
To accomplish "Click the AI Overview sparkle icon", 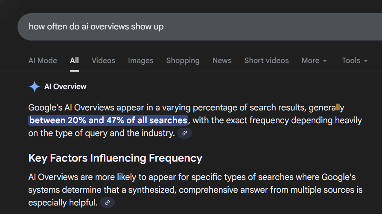I will 34,87.
